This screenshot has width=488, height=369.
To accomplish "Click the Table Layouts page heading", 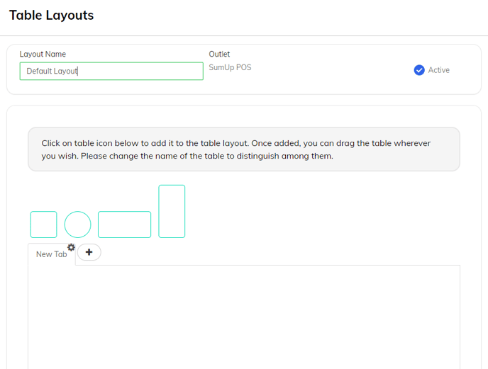I will coord(51,16).
